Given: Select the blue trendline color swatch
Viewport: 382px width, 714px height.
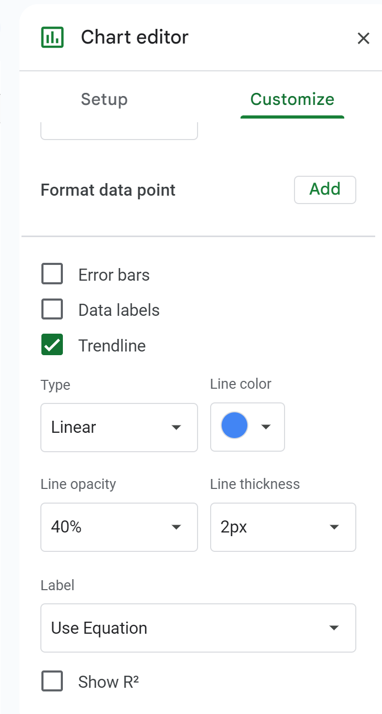Looking at the screenshot, I should (x=234, y=425).
